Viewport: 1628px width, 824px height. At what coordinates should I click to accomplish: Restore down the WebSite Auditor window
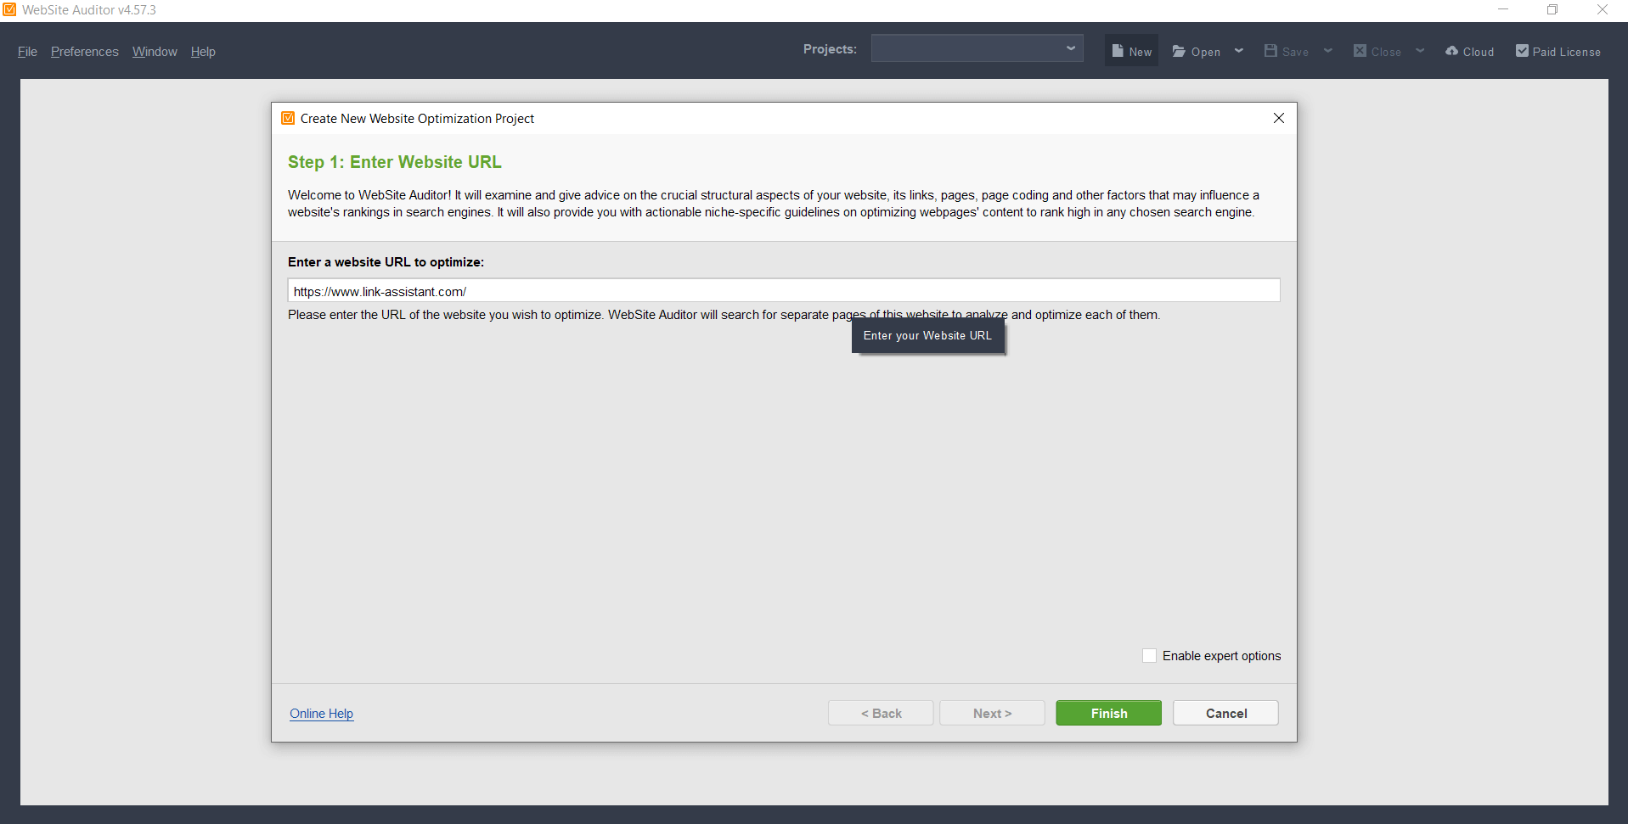point(1552,9)
